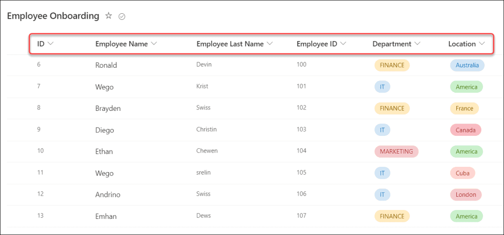The image size is (504, 235).
Task: Select employee name Brayden
Action: tap(108, 108)
